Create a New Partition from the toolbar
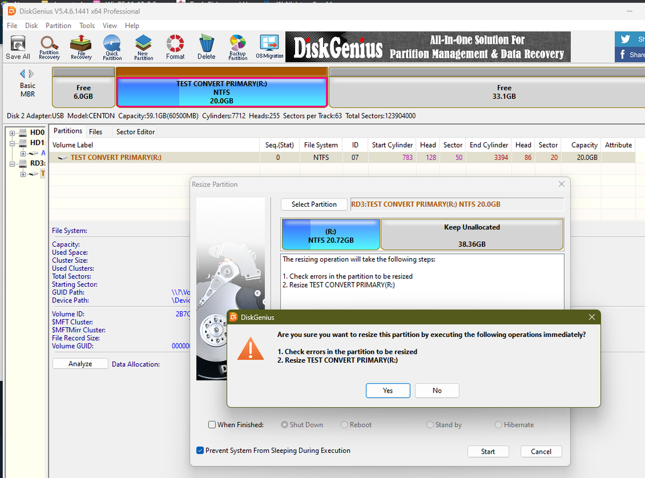 point(143,47)
